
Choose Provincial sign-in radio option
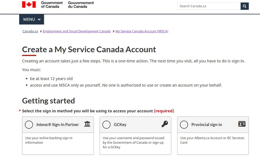tap(184, 124)
